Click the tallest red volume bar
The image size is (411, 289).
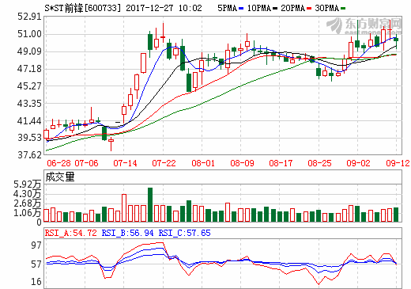pos(124,208)
